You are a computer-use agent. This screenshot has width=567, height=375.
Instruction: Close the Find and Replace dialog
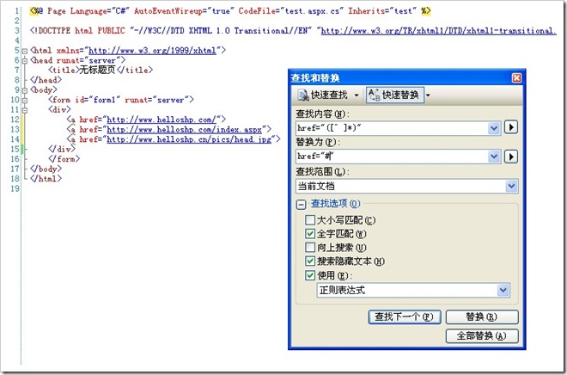(x=516, y=77)
